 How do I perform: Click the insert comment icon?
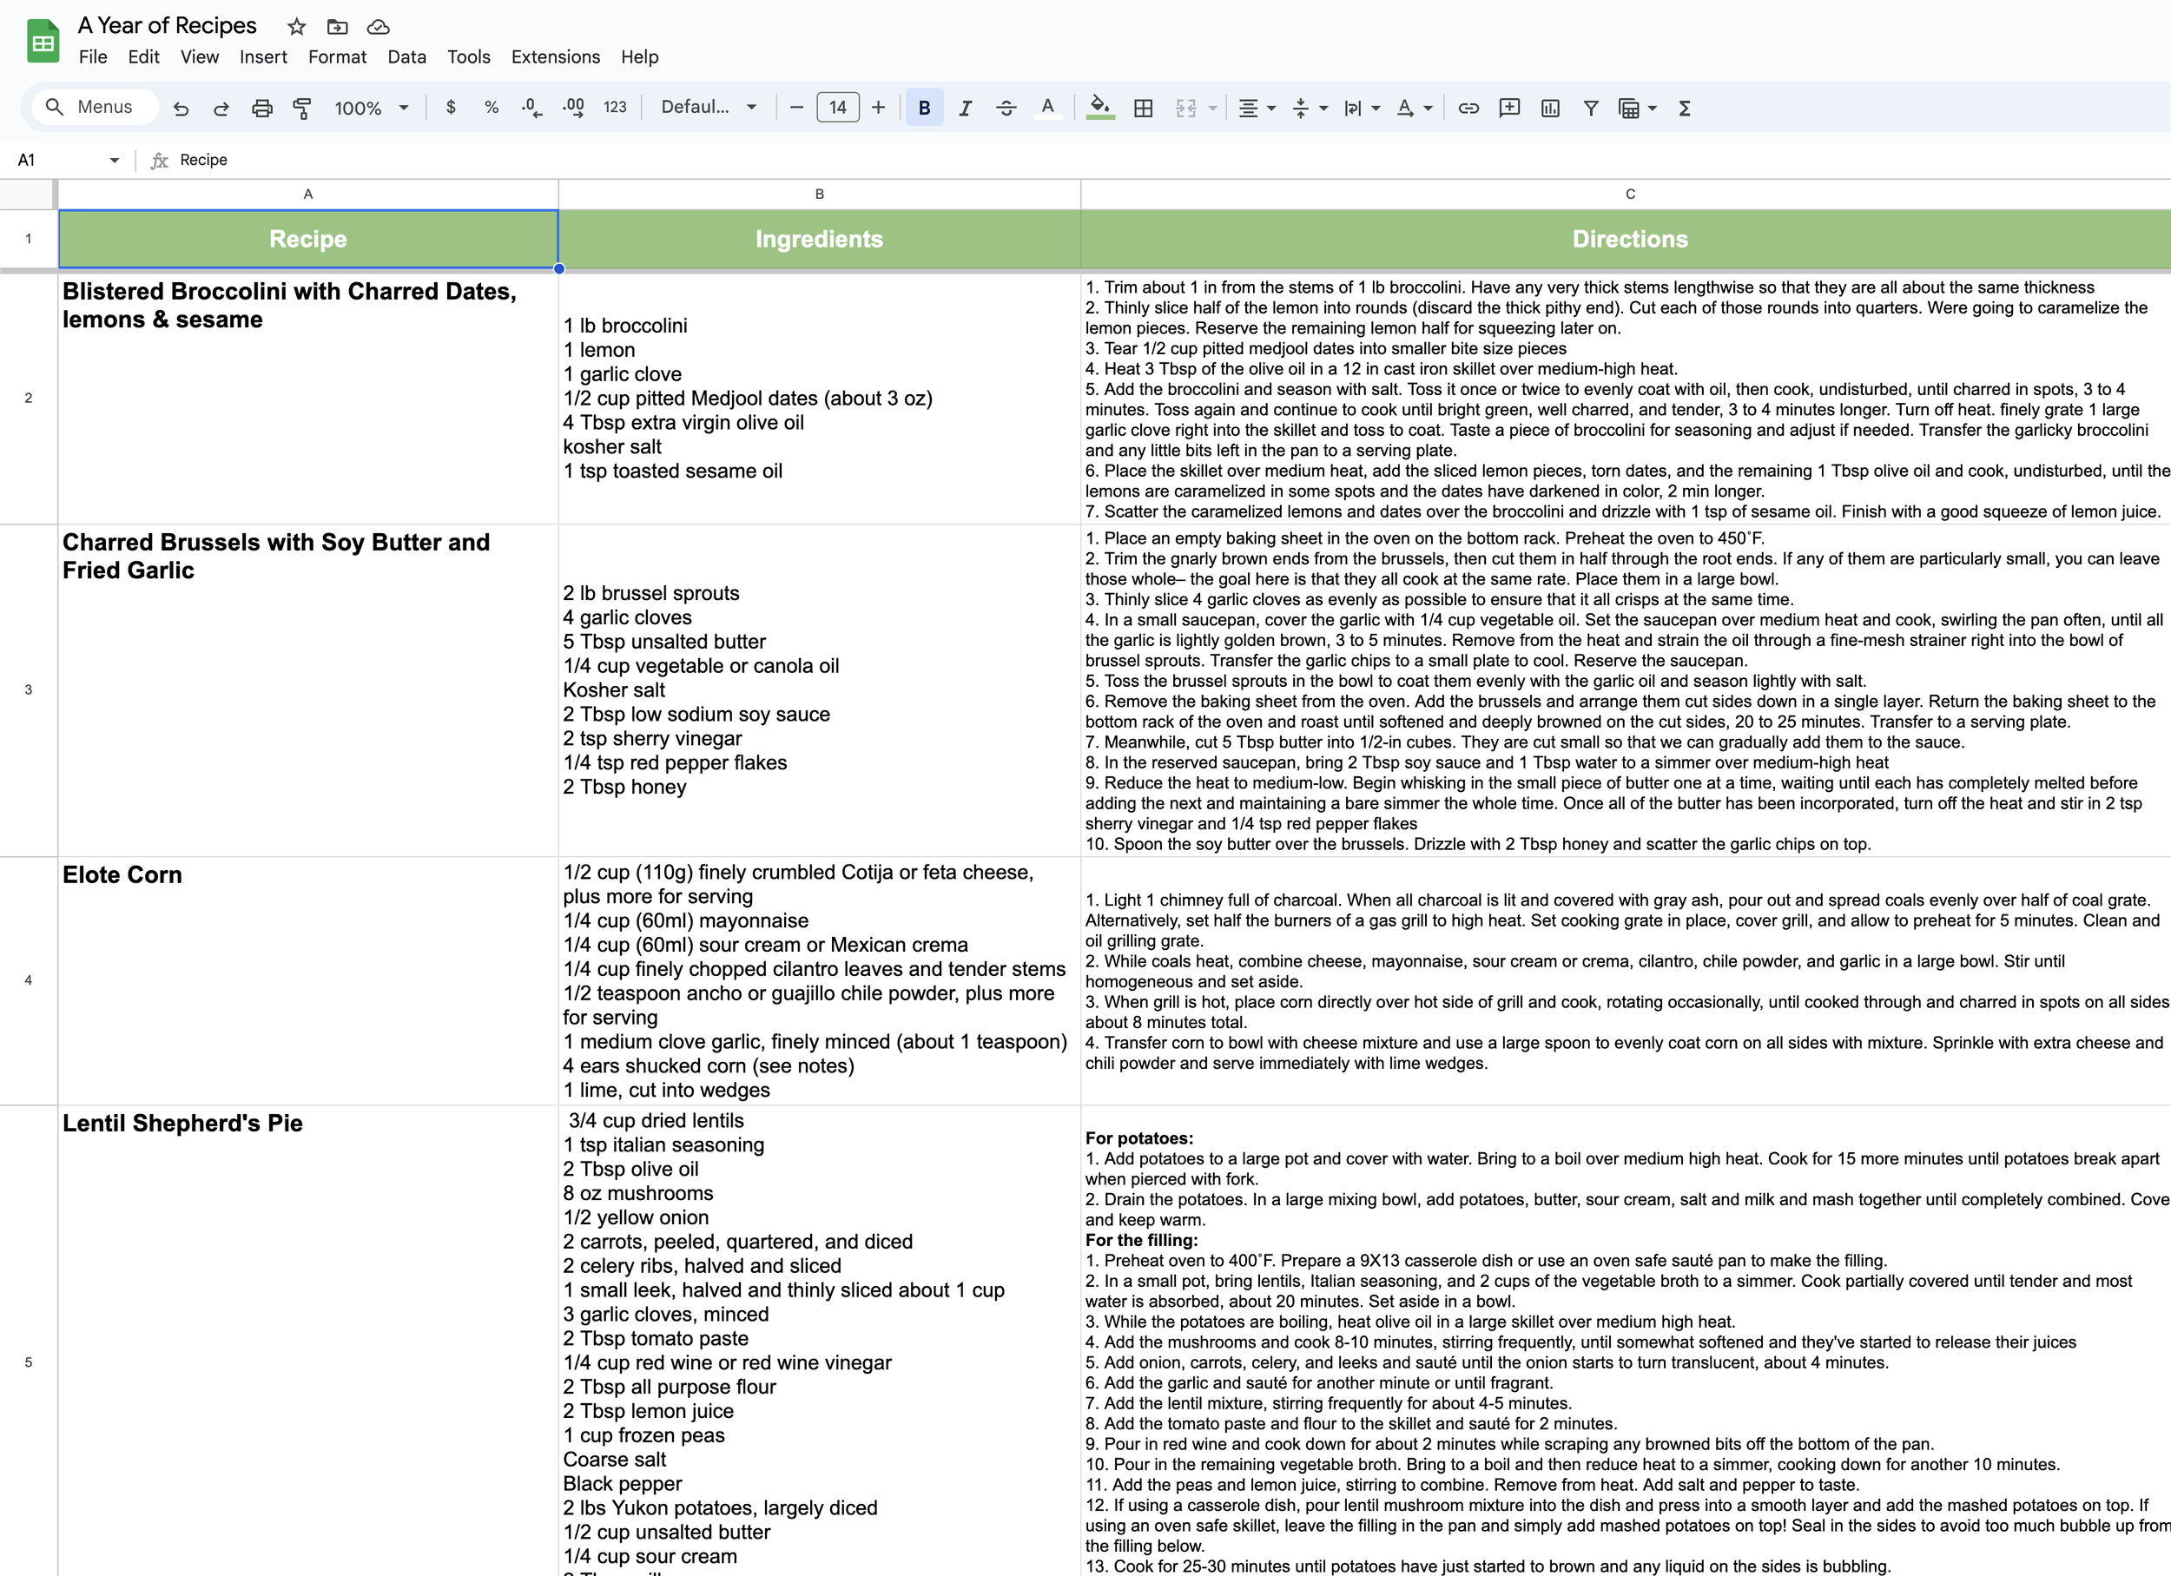(x=1508, y=109)
